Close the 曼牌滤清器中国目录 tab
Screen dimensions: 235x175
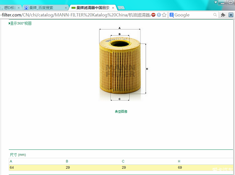113,8
